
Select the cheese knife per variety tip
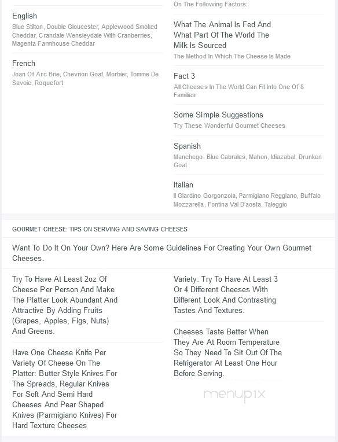(65, 389)
